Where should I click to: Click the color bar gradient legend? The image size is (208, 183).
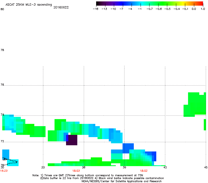coord(150,4)
